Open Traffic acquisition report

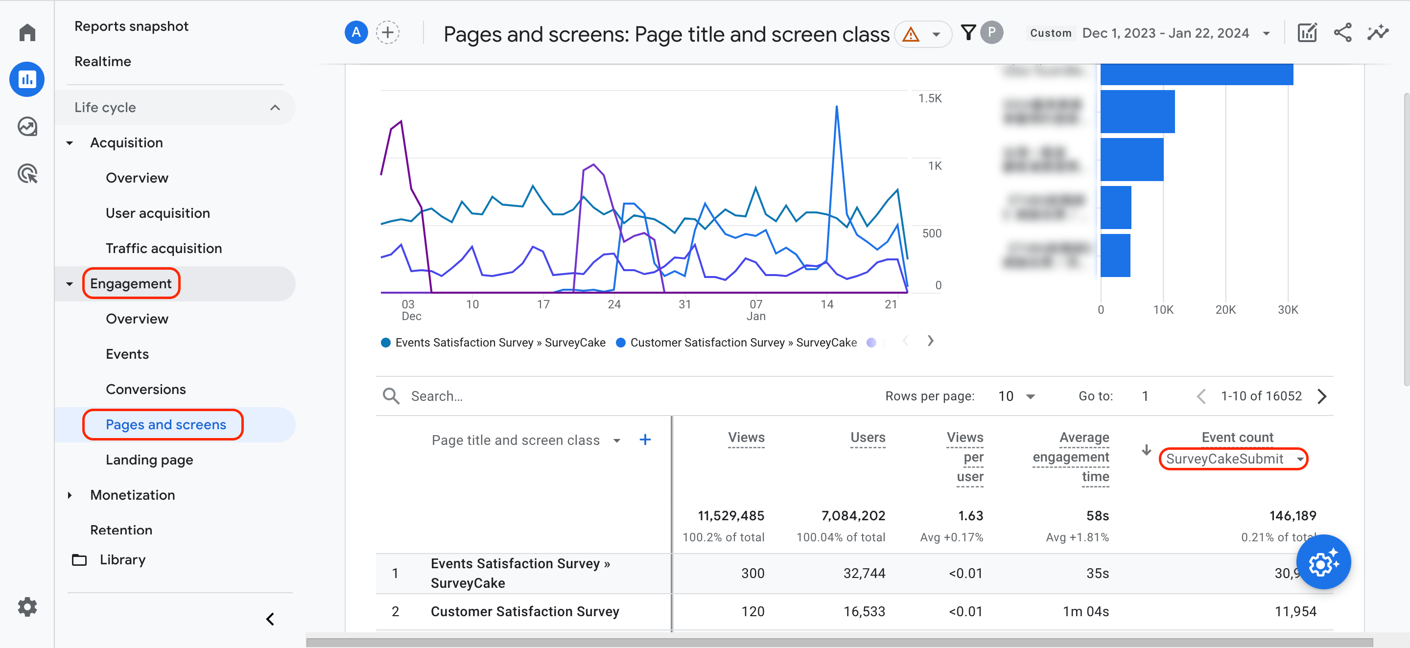point(164,248)
